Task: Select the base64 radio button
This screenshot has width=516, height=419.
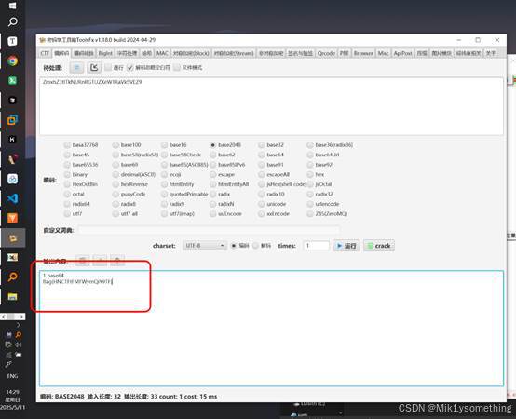Action: point(262,155)
